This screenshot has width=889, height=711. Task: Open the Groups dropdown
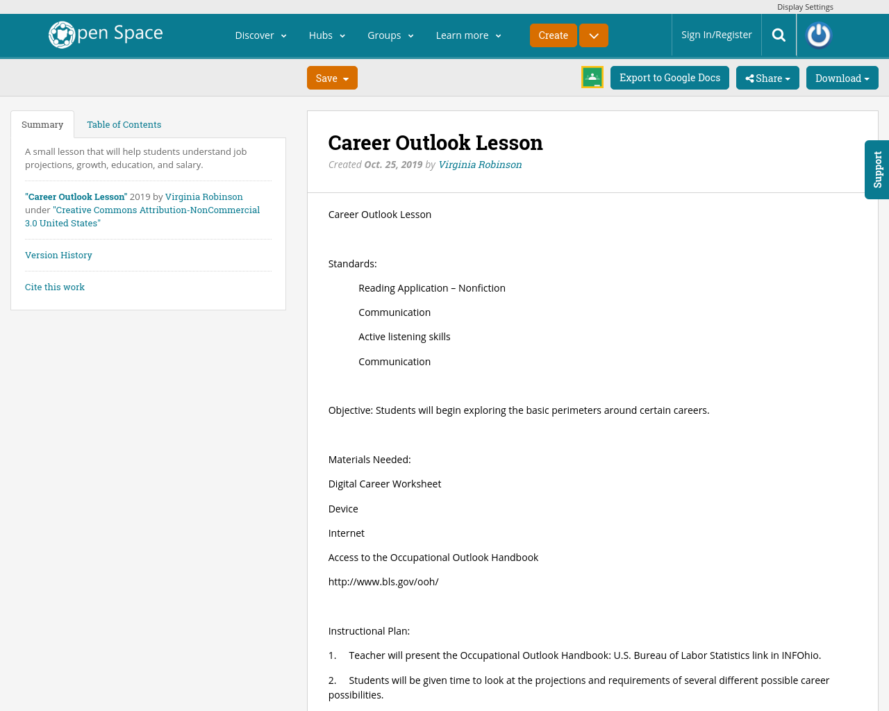coord(391,34)
